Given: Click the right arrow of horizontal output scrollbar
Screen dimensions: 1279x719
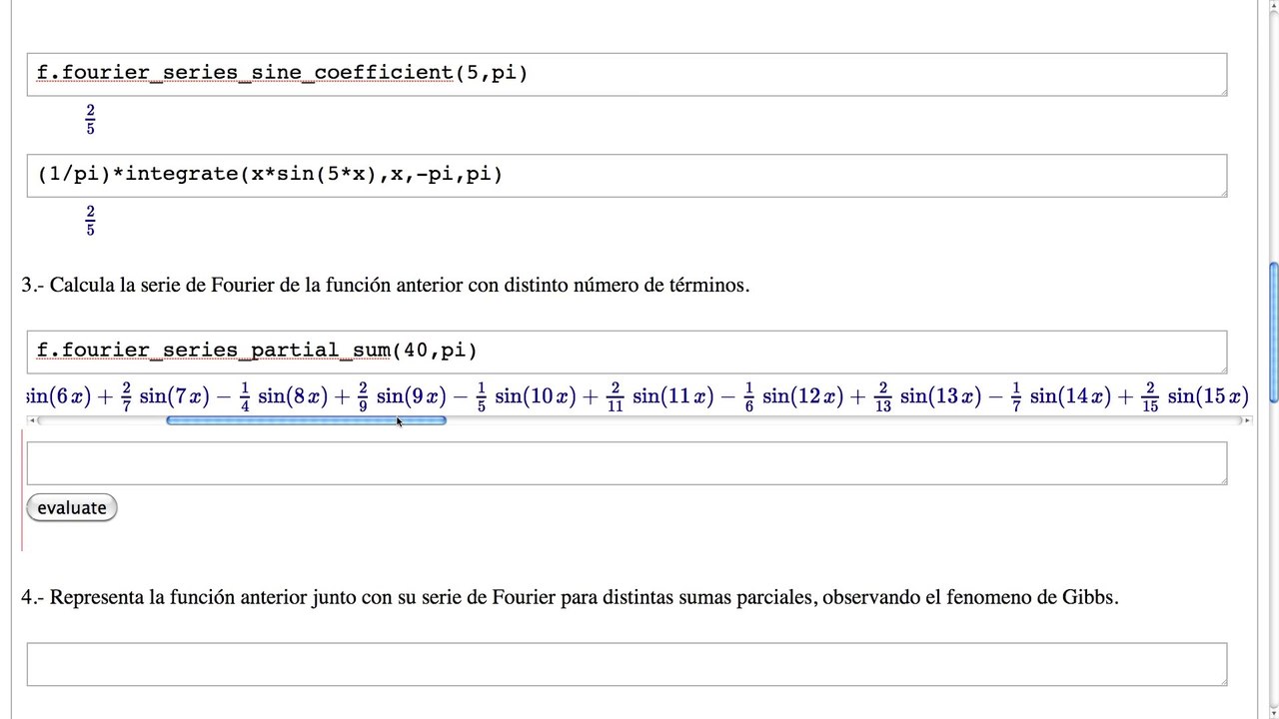Looking at the screenshot, I should pyautogui.click(x=1245, y=420).
